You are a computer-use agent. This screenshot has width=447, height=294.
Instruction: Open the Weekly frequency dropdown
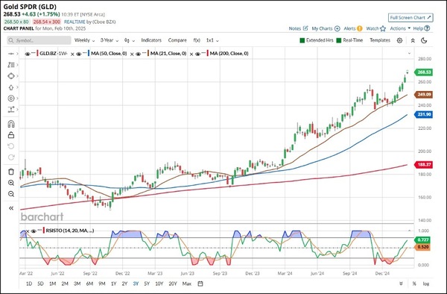(x=84, y=40)
